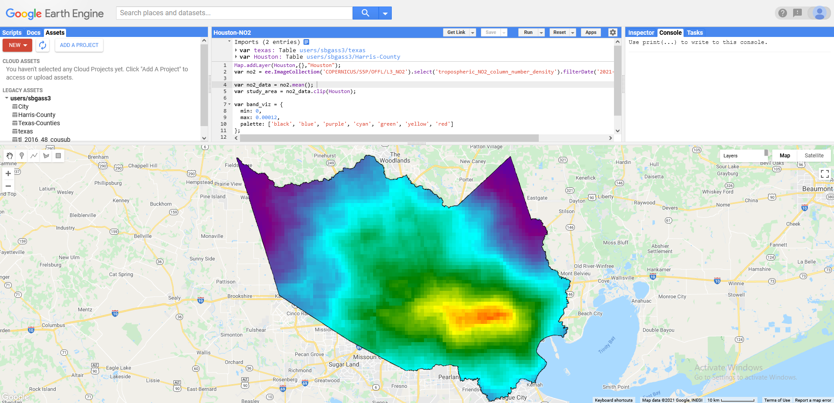Image resolution: width=834 pixels, height=403 pixels.
Task: Select the rectangle drawing tool
Action: pos(58,155)
